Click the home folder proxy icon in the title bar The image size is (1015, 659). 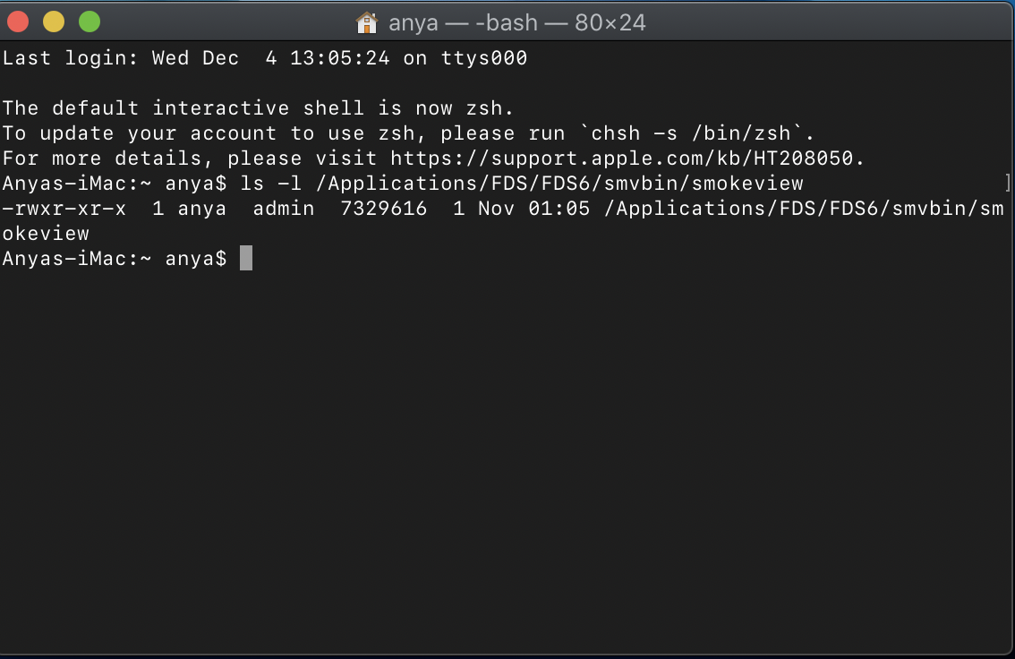click(366, 22)
